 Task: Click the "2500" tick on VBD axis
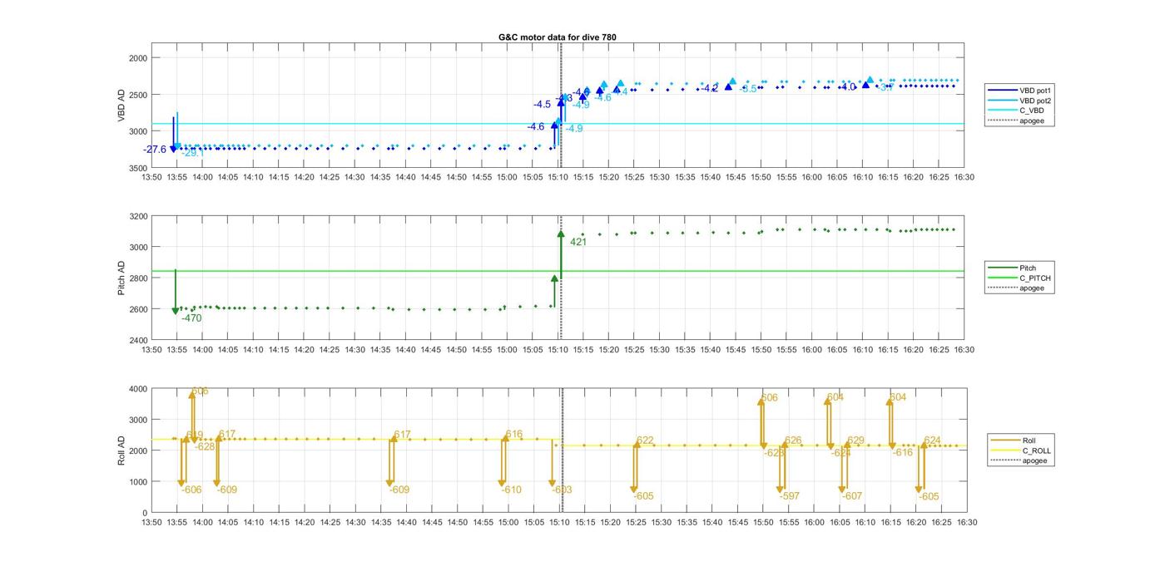click(138, 95)
